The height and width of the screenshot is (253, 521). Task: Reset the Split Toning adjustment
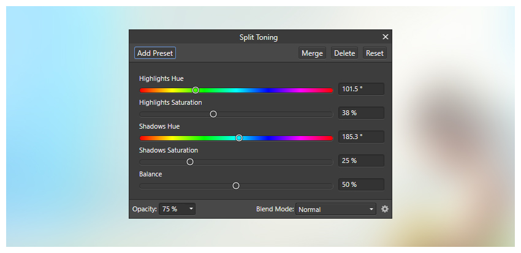[375, 53]
